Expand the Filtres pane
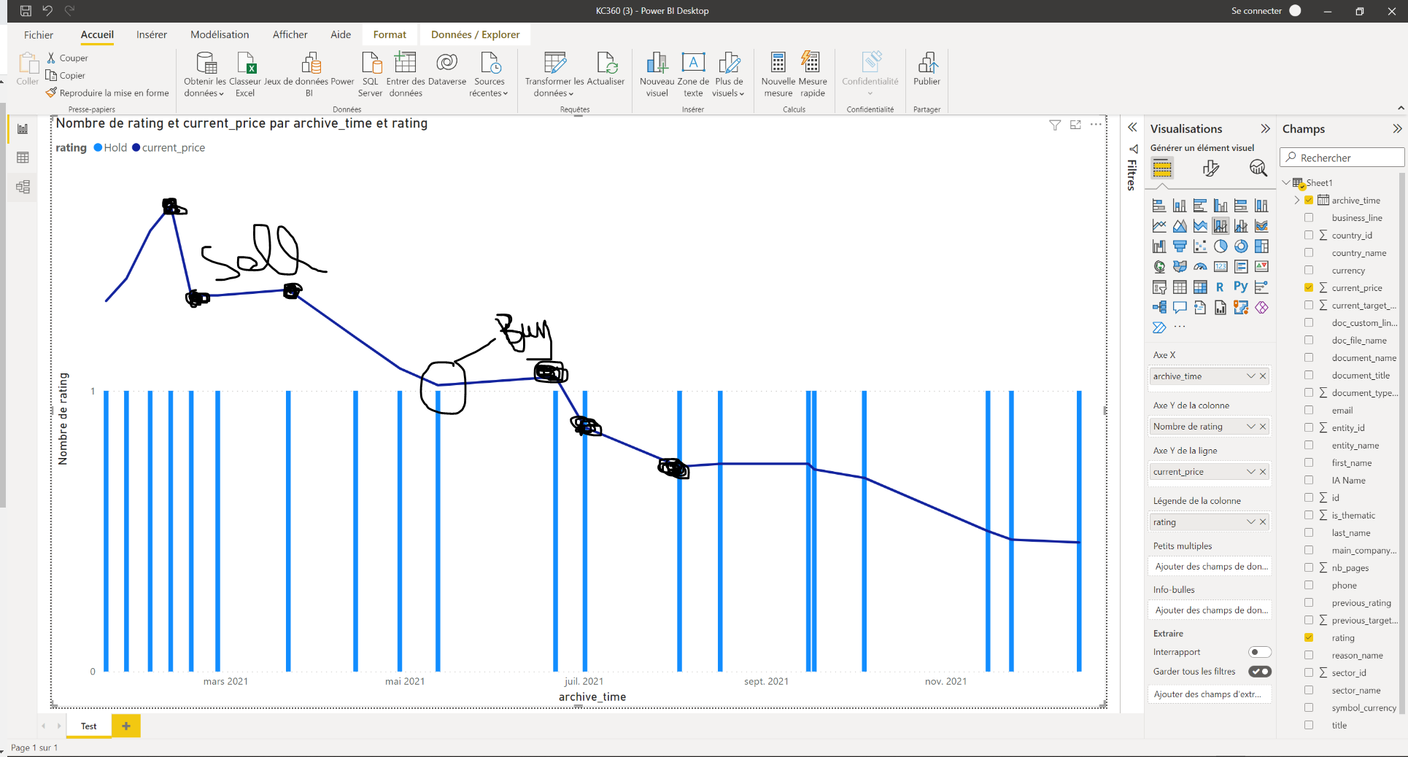 click(1132, 128)
